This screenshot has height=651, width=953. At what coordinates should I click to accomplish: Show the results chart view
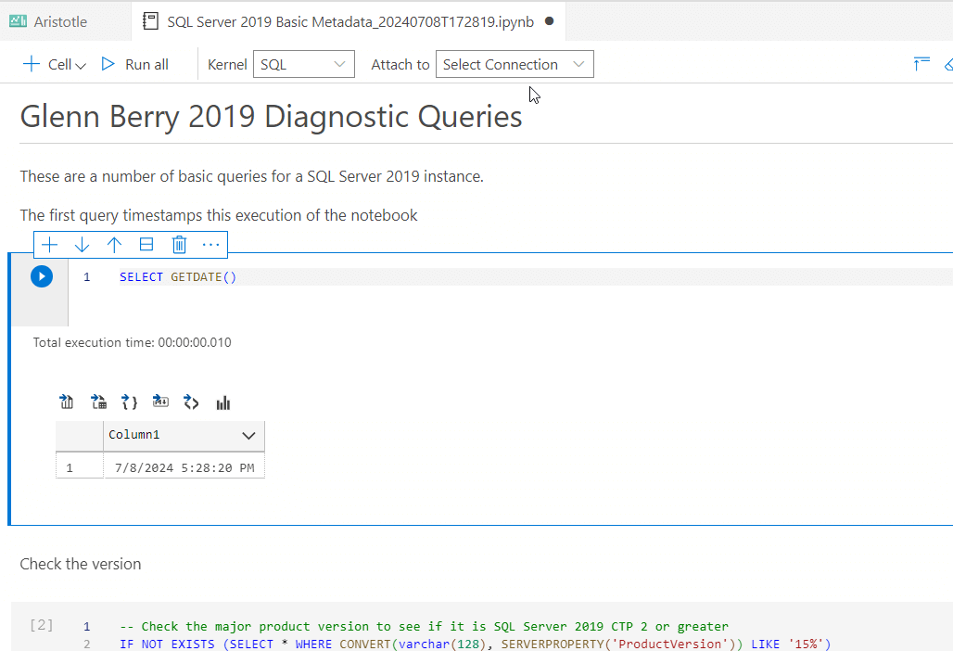[x=223, y=403]
